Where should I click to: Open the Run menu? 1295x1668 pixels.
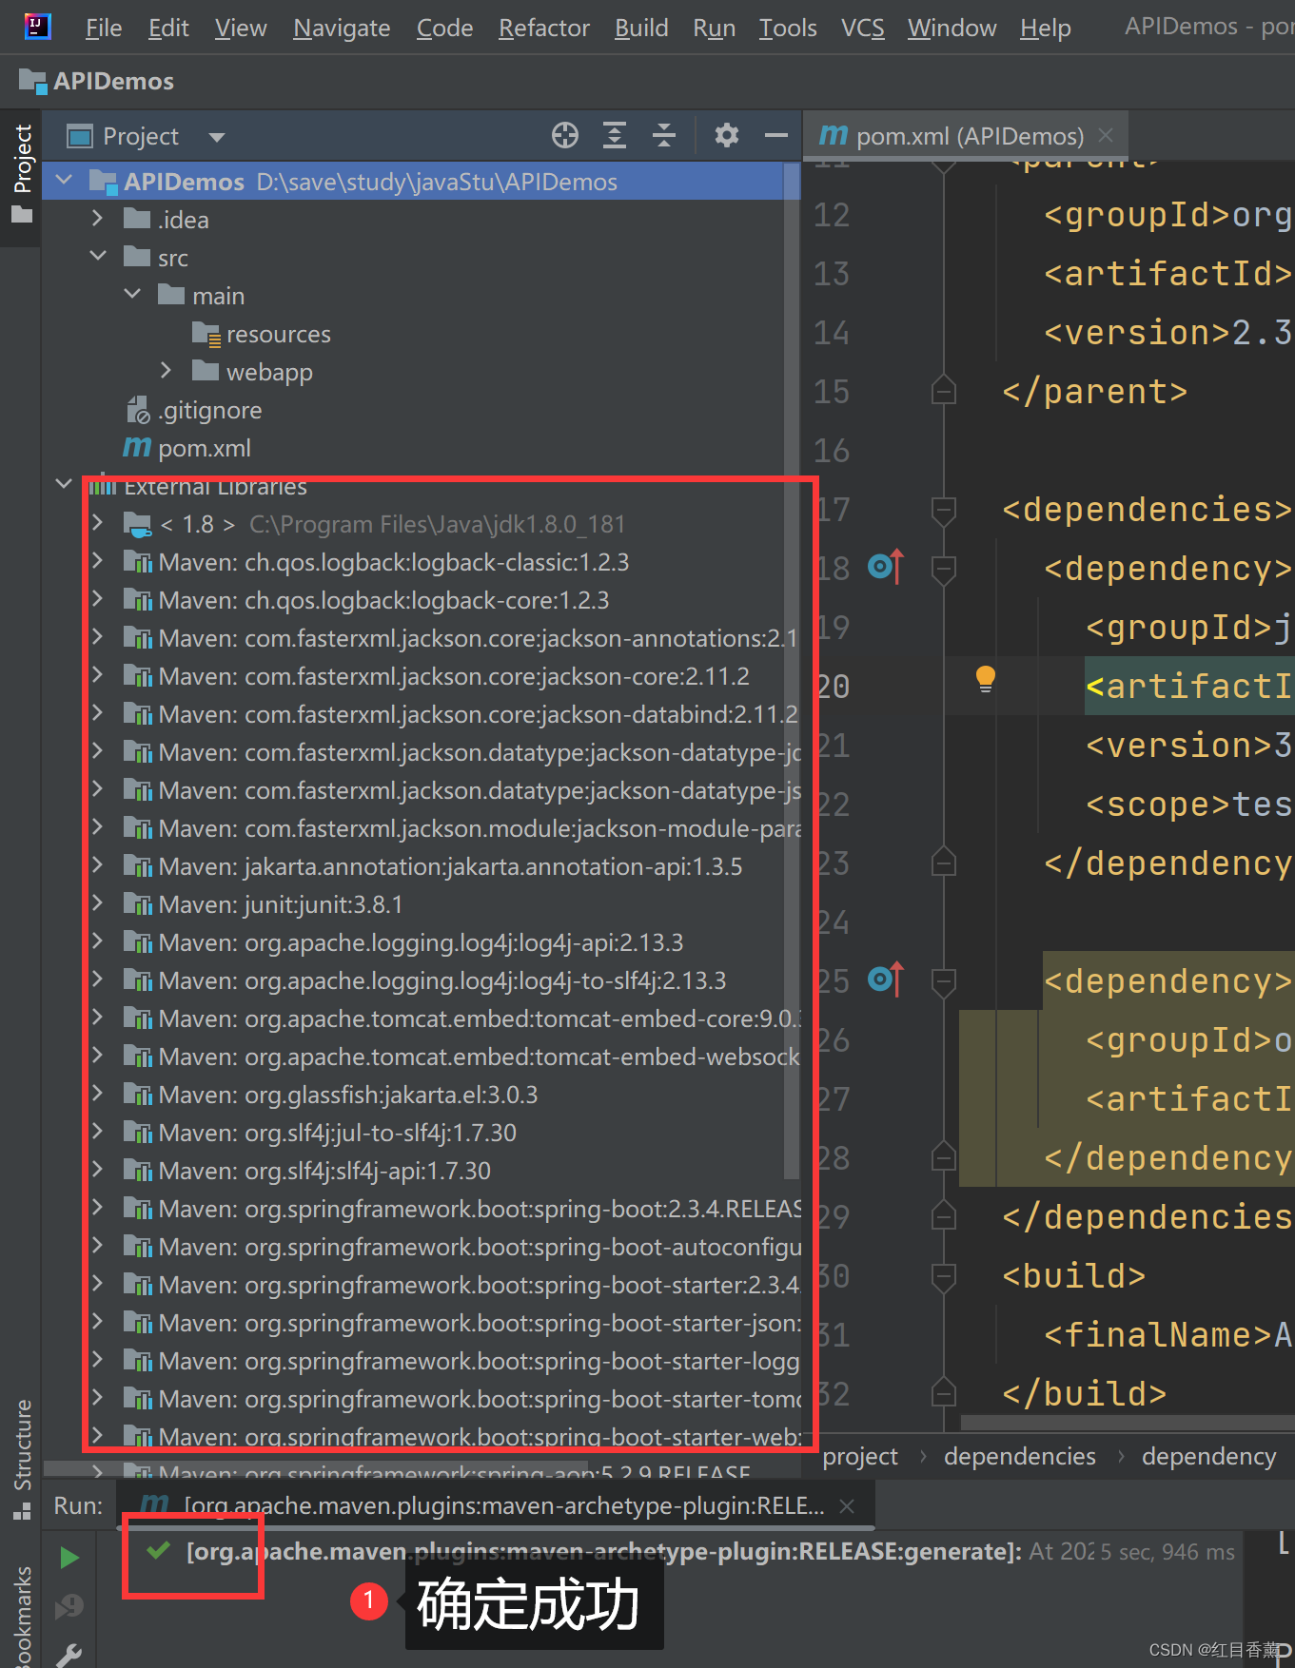click(715, 28)
